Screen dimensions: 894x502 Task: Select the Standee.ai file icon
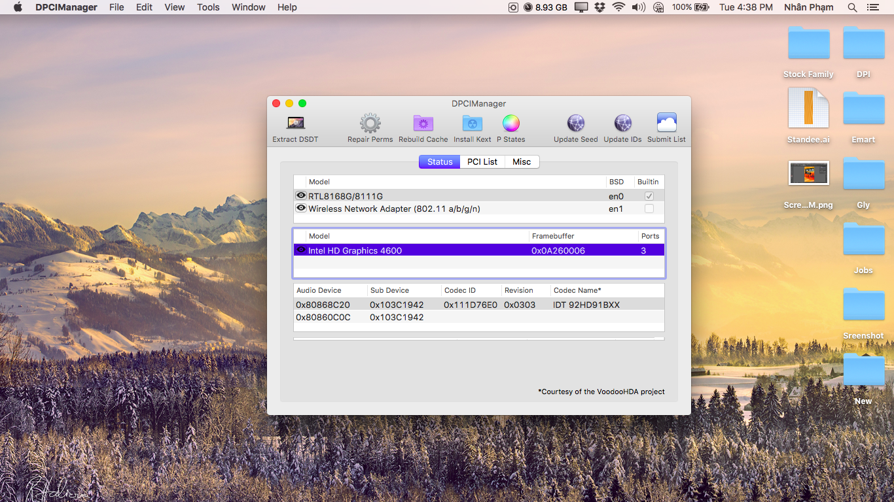click(x=809, y=108)
